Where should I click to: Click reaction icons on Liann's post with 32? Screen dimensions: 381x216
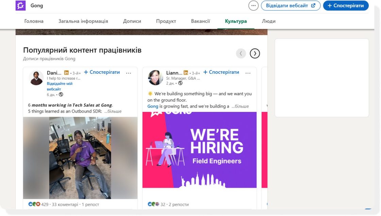(153, 204)
